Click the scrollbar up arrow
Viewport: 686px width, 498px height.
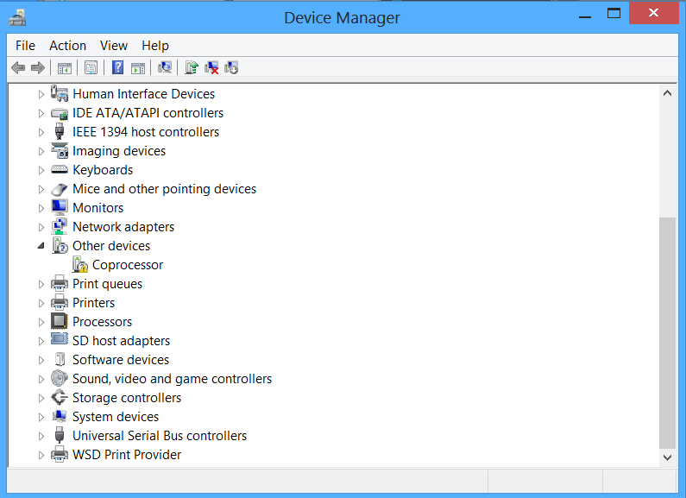(667, 92)
